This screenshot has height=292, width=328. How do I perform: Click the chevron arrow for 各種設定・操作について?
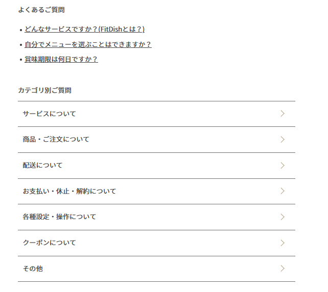283,217
